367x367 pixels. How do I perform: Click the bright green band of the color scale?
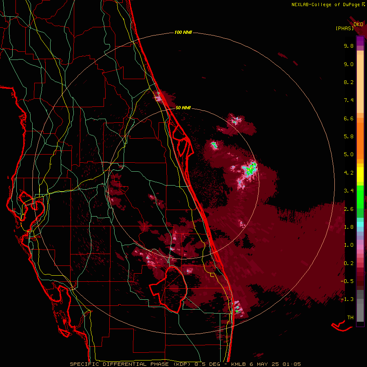tap(360, 197)
